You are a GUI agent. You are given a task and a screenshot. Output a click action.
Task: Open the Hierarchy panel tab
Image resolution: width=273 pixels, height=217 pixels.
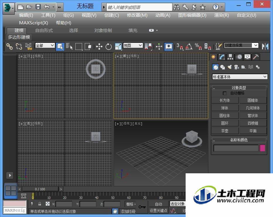[230, 57]
